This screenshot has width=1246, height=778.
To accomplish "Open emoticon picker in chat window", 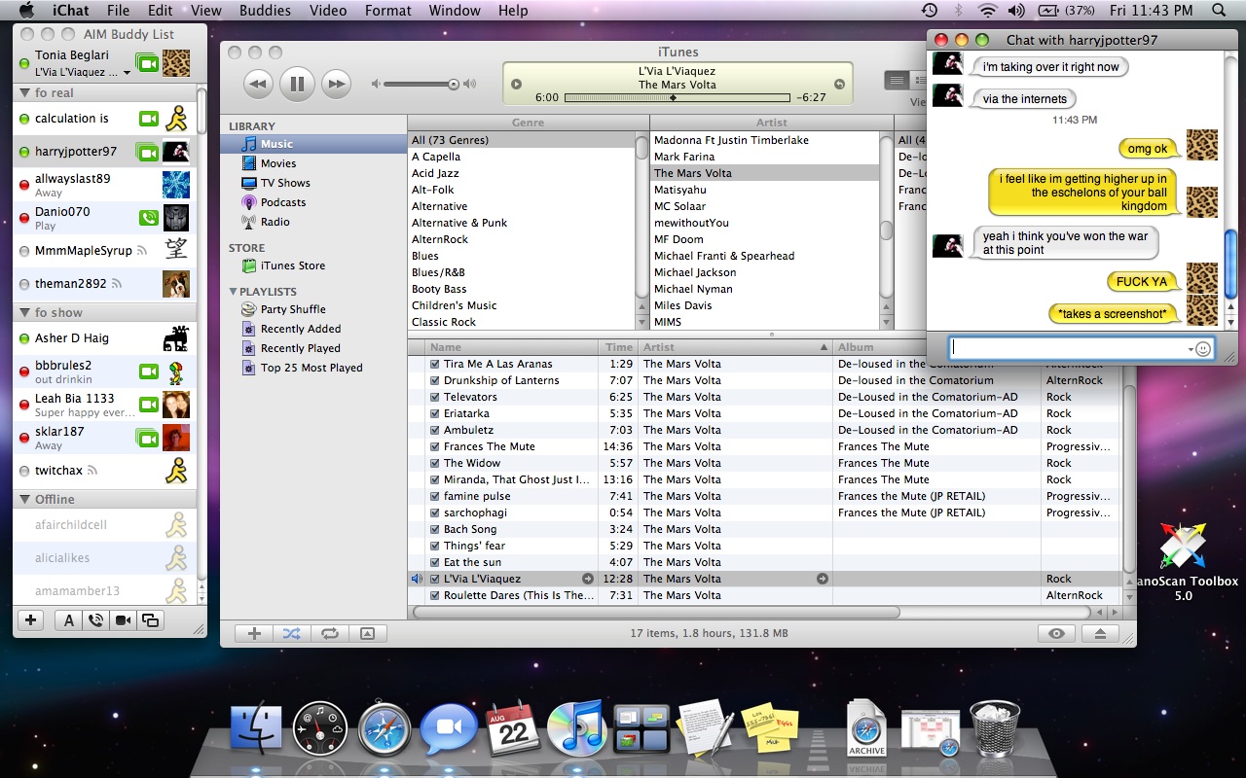I will click(x=1203, y=348).
